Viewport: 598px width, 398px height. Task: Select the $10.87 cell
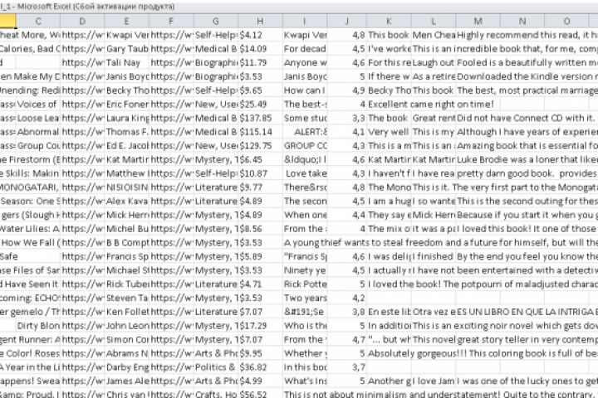tap(261, 173)
